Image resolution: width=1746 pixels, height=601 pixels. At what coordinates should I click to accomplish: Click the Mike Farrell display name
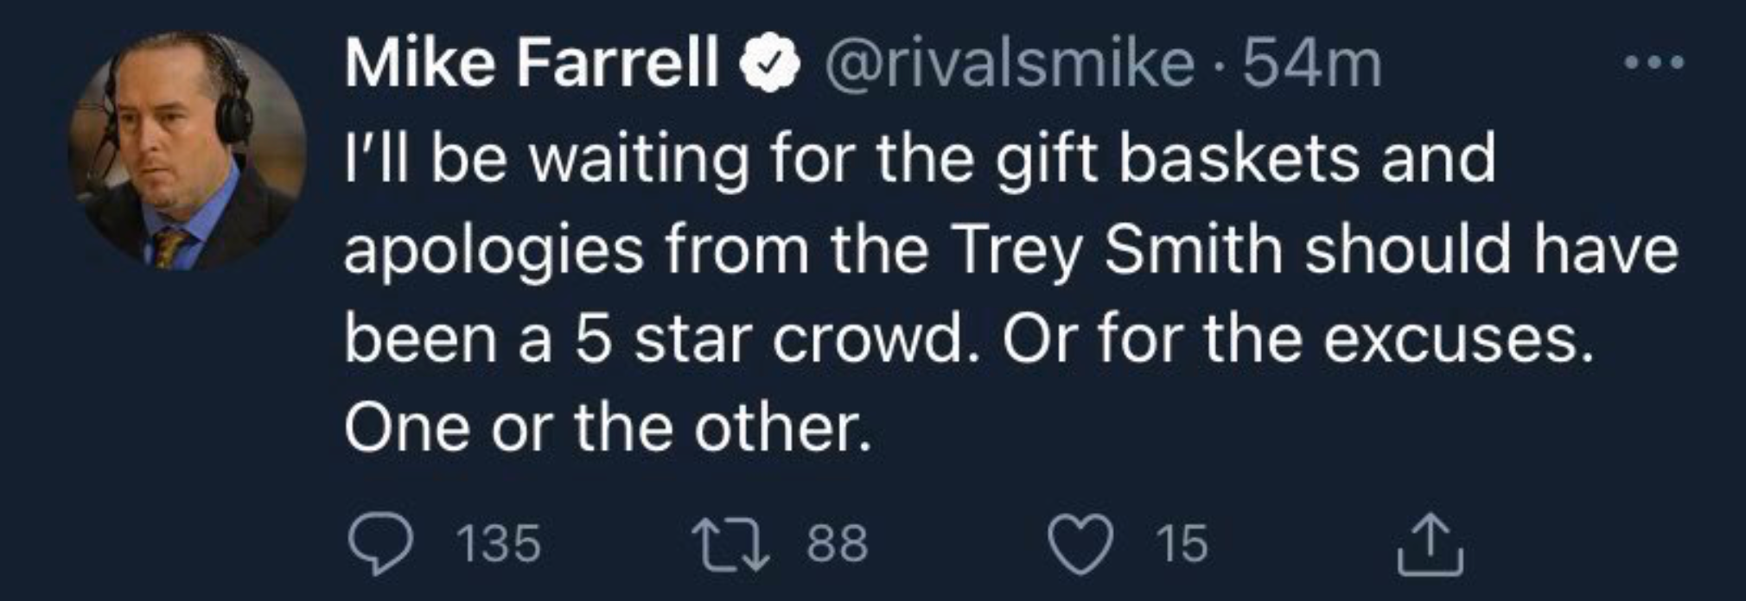click(x=532, y=63)
